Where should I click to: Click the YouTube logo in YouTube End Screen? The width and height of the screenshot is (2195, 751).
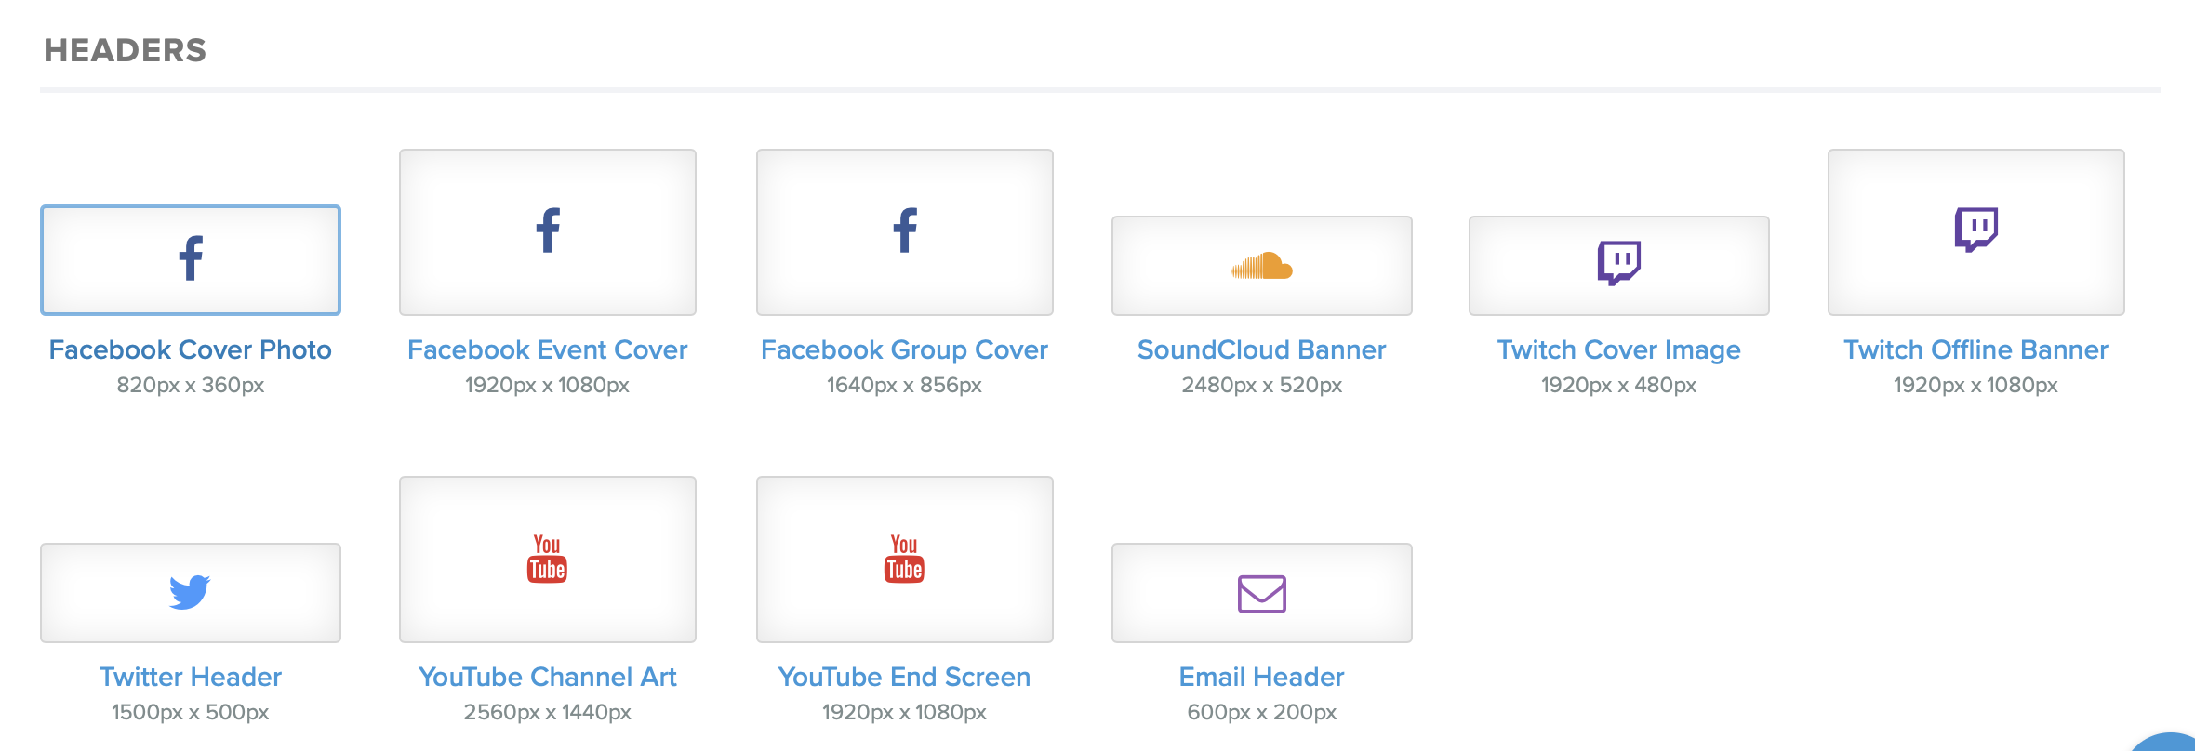click(904, 559)
